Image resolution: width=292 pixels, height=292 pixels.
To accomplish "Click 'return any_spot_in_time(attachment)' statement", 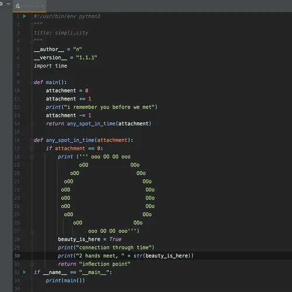I will (x=99, y=124).
